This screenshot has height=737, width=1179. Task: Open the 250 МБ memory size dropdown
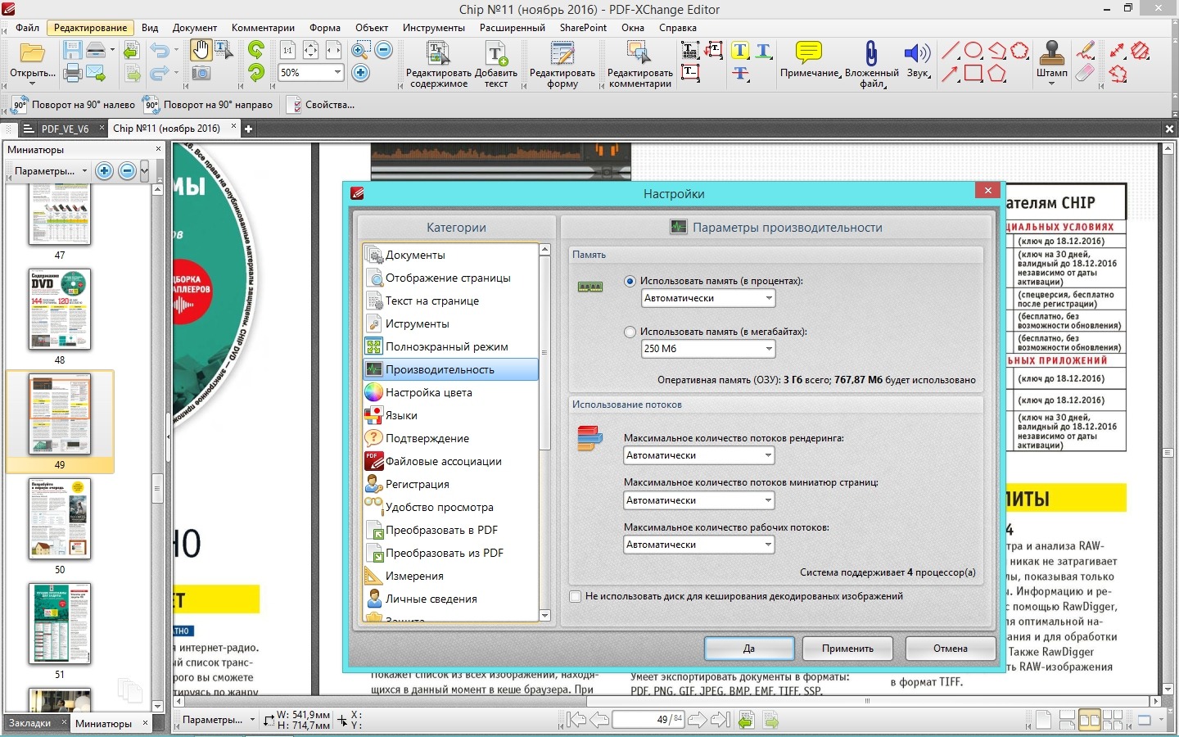[x=768, y=349]
